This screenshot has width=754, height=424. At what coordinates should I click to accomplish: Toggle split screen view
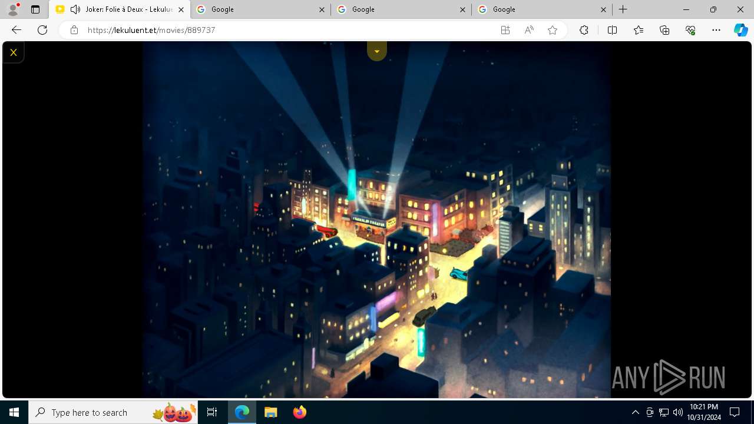(612, 30)
